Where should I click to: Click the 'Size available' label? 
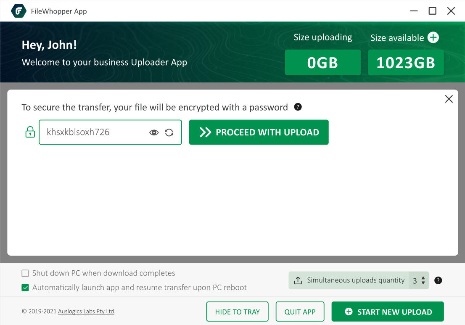(x=397, y=38)
